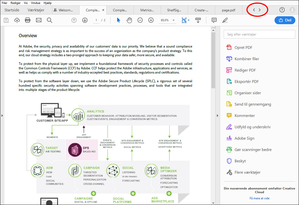Switch to the Startside tab
This screenshot has width=299, height=205.
click(12, 10)
